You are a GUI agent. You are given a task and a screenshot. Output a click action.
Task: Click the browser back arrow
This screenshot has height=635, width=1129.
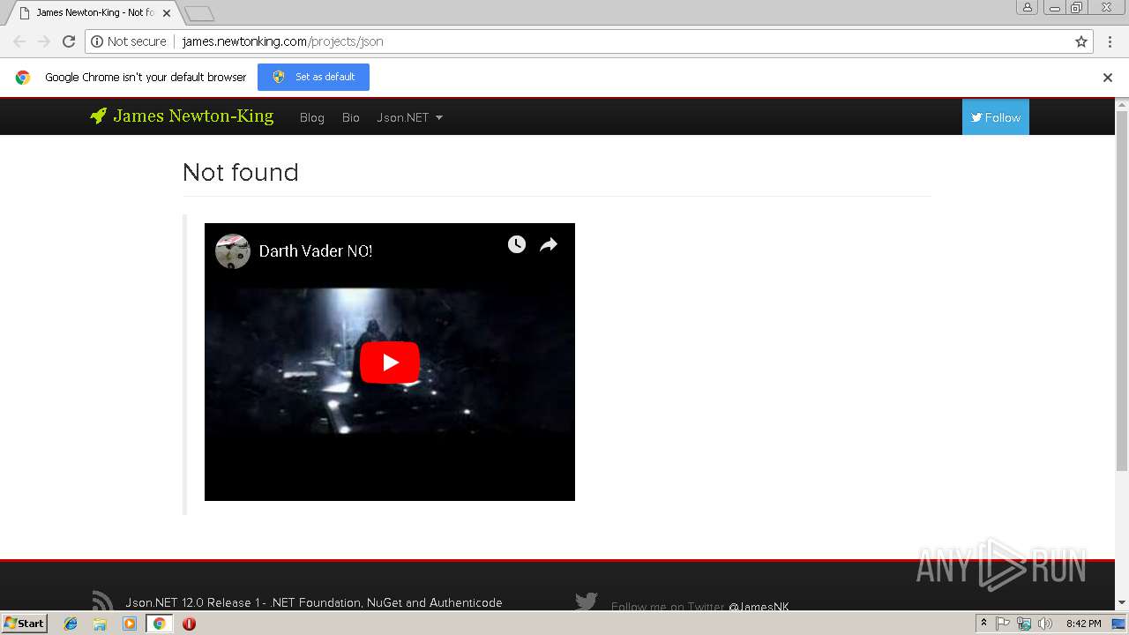pyautogui.click(x=19, y=41)
